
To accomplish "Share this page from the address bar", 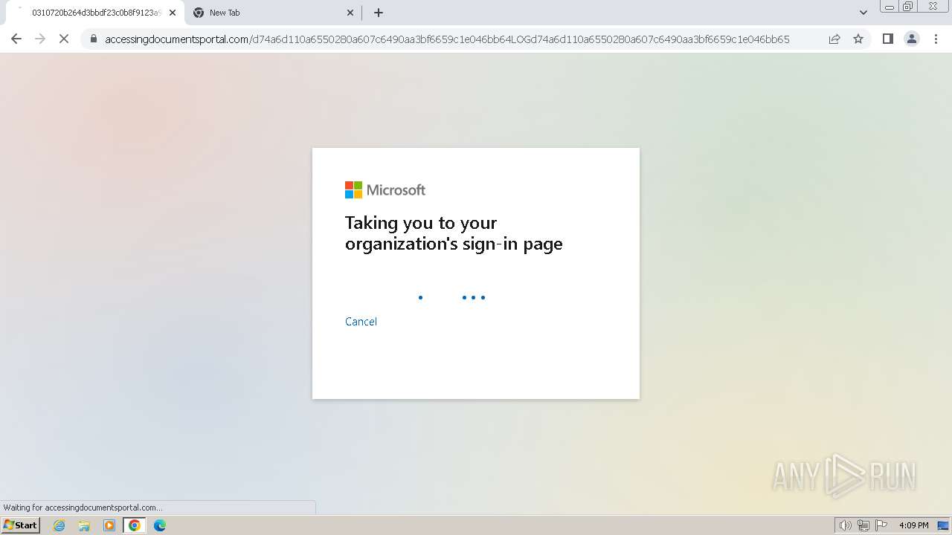I will click(834, 39).
